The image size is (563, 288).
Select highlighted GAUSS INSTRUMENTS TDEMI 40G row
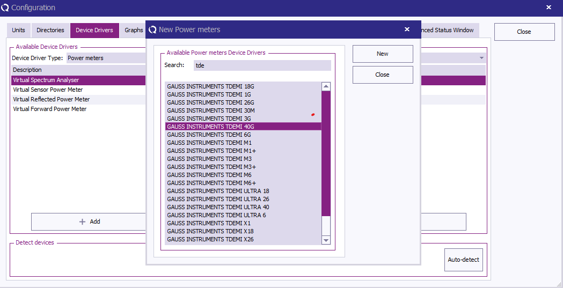[x=243, y=127]
